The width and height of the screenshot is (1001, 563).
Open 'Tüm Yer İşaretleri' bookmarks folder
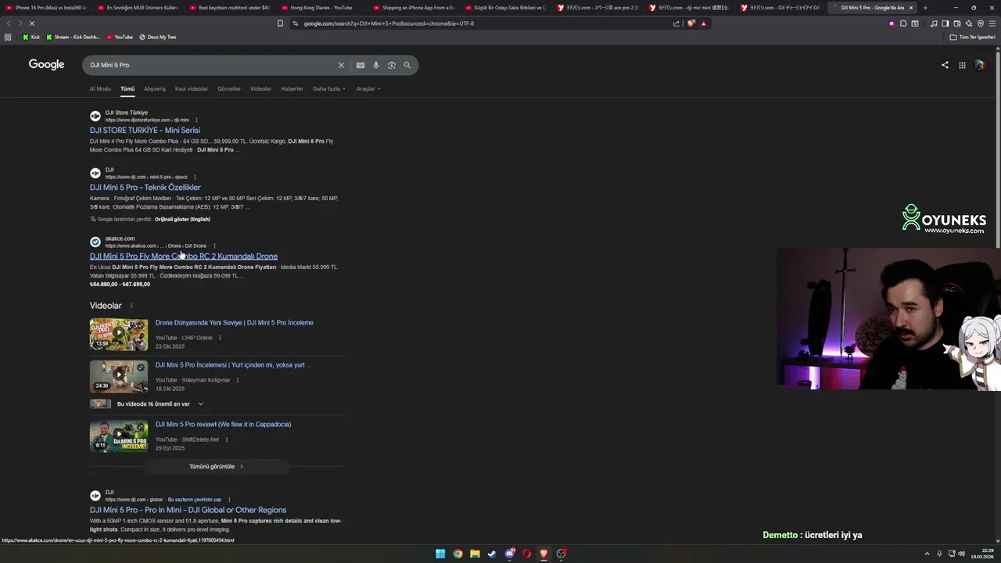pos(972,37)
